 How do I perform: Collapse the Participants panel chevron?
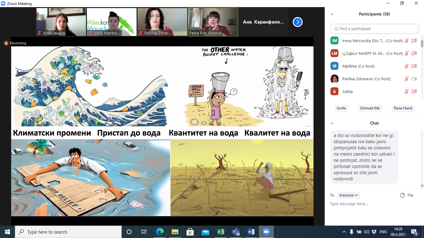[x=332, y=14]
